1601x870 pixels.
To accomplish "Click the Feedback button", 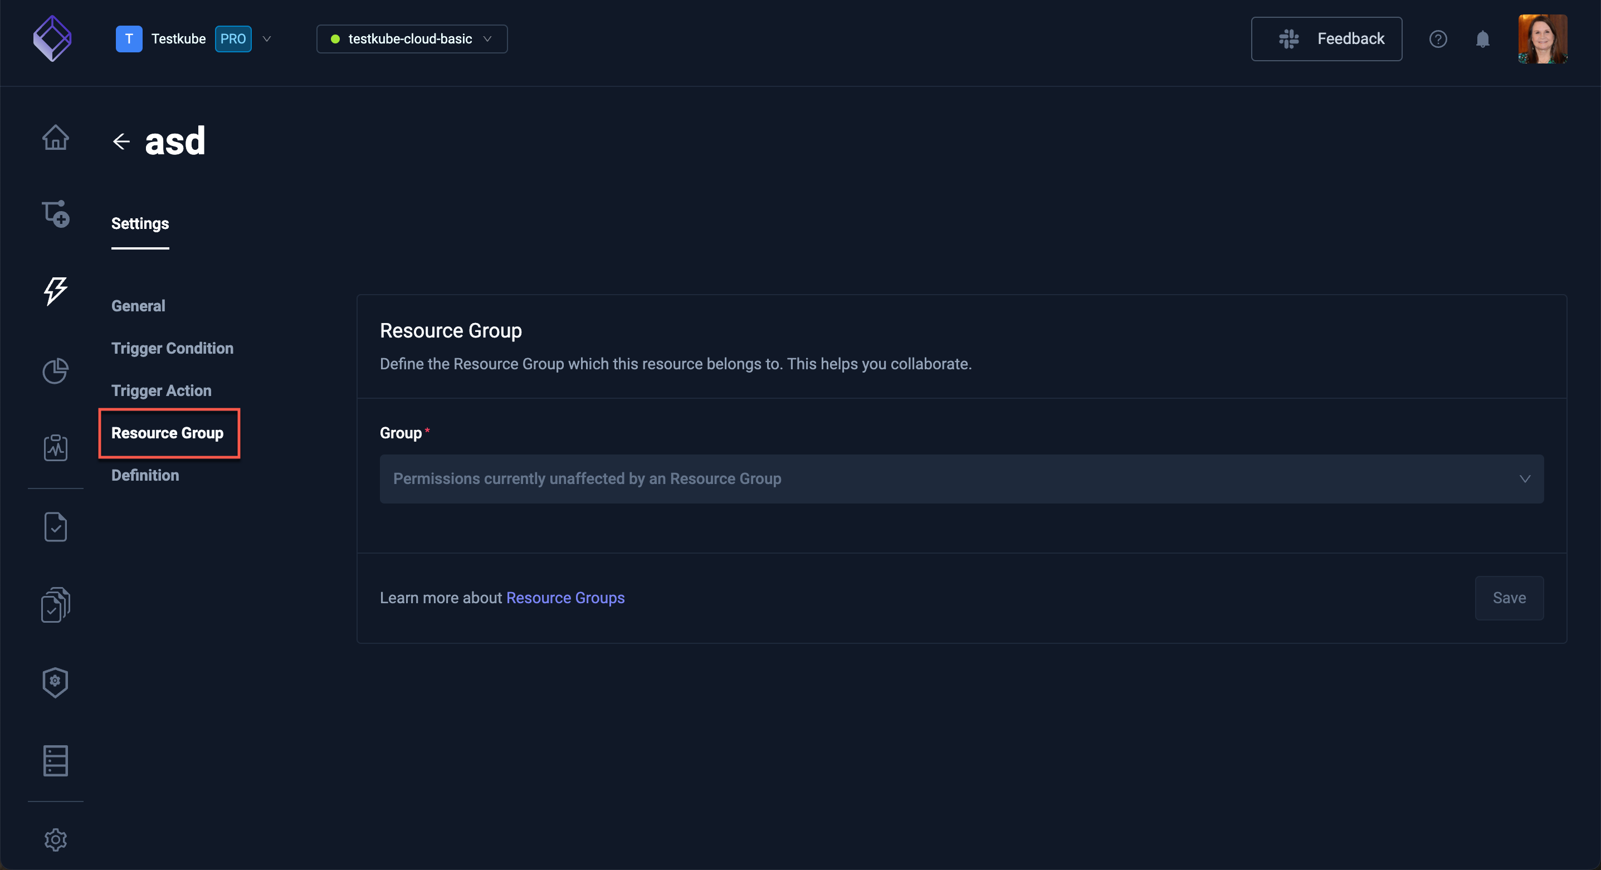I will (1326, 38).
